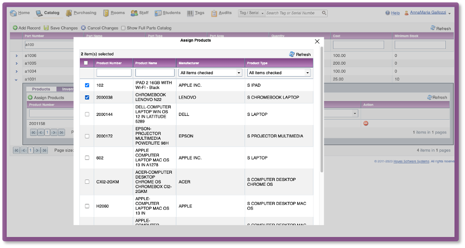Click Cancel Changes button
Image resolution: width=465 pixels, height=248 pixels.
coord(100,28)
